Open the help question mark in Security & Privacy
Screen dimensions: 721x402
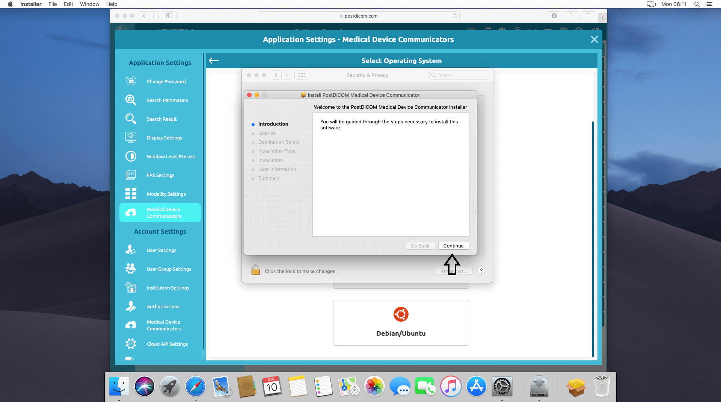(481, 271)
